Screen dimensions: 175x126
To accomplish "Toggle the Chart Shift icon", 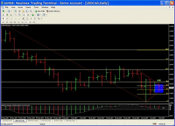I will [28, 15].
